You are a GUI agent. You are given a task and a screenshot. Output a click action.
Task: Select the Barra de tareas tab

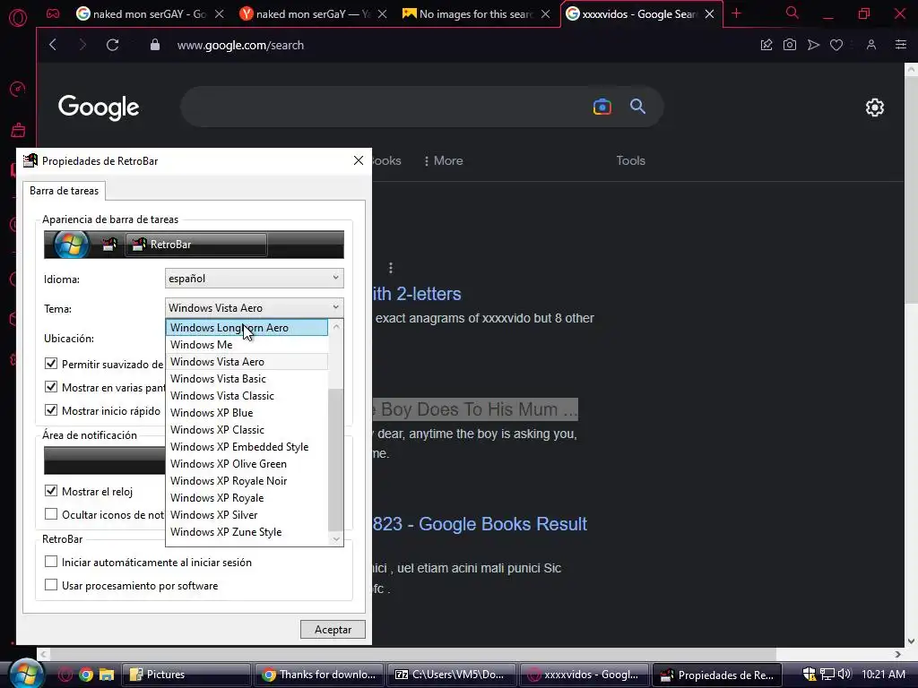click(x=65, y=191)
